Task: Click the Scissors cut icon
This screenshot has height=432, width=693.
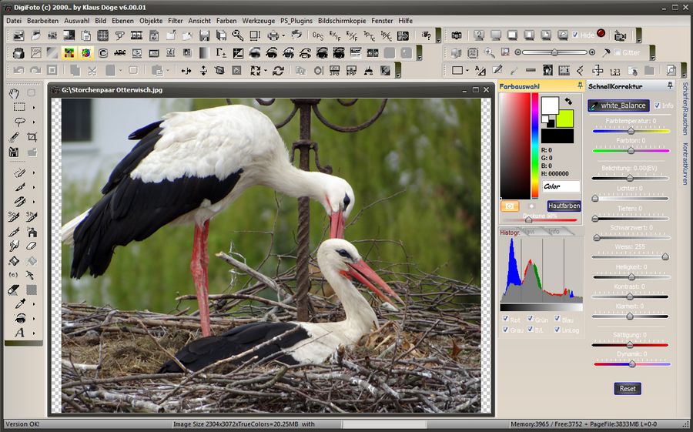Action: click(x=92, y=70)
